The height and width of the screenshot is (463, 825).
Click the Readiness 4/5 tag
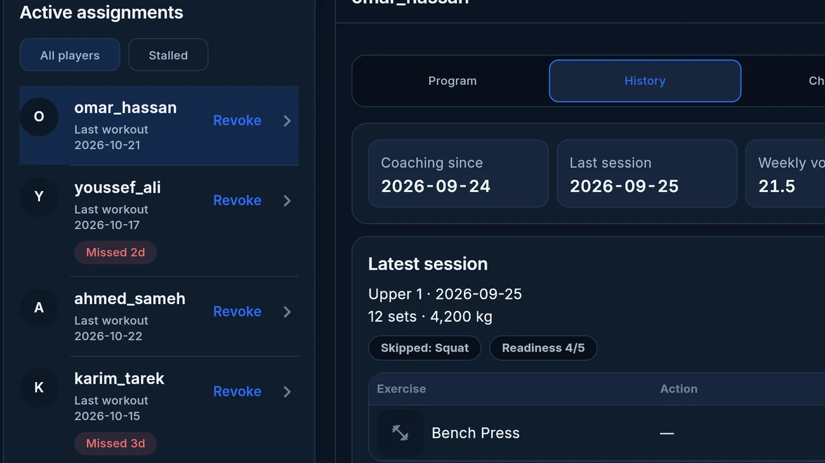(x=543, y=348)
